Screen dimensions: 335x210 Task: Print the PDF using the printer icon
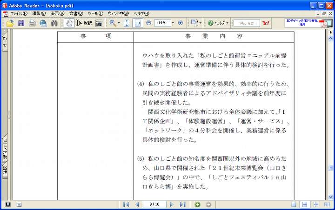(32, 23)
